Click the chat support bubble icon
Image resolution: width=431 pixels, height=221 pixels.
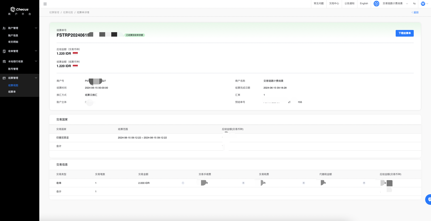click(x=428, y=200)
